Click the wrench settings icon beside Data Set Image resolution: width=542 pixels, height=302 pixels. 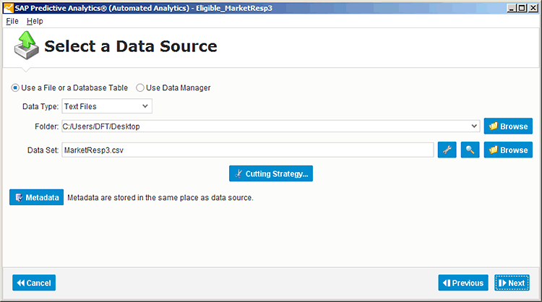447,150
